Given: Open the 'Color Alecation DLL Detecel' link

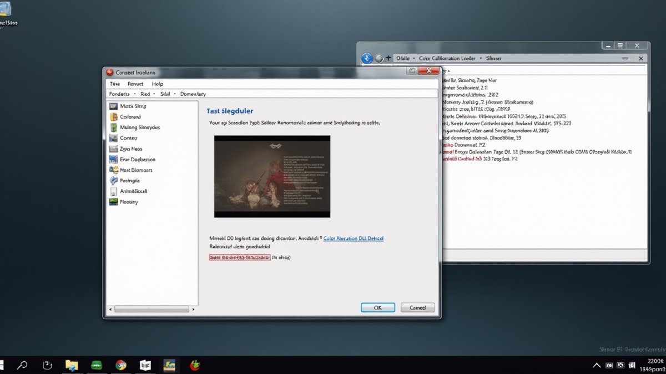Looking at the screenshot, I should (354, 238).
